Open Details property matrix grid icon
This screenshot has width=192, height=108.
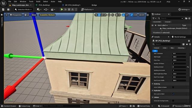[183, 44]
